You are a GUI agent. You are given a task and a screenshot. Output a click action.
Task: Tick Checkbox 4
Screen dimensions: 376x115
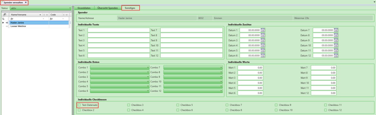129,110
